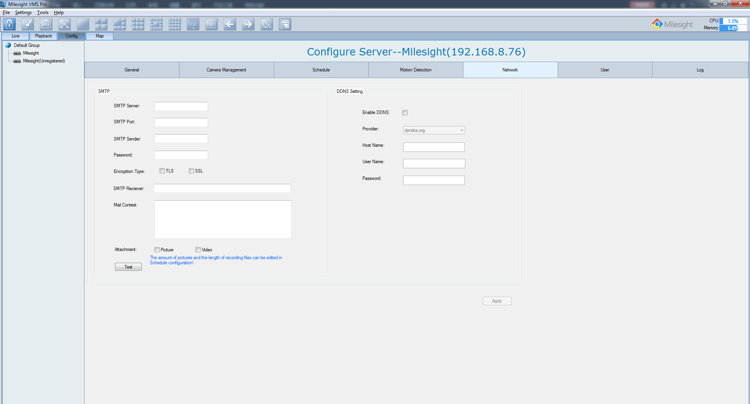
Task: Click the SMTP Port input field
Action: [181, 122]
